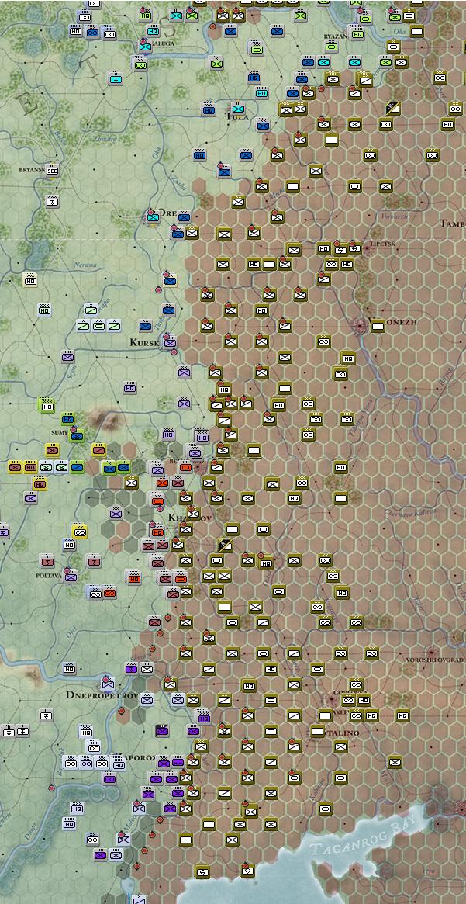
Task: Click the Chernaya Kalitva river label
Action: tap(409, 511)
